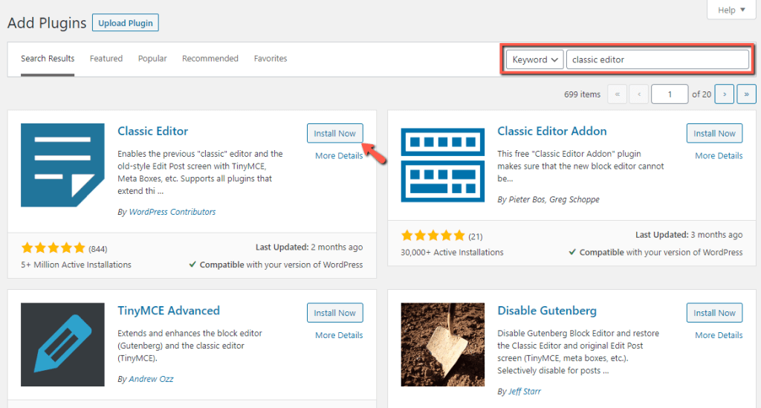The width and height of the screenshot is (761, 408).
Task: Click the Upload Plugin button
Action: [125, 23]
